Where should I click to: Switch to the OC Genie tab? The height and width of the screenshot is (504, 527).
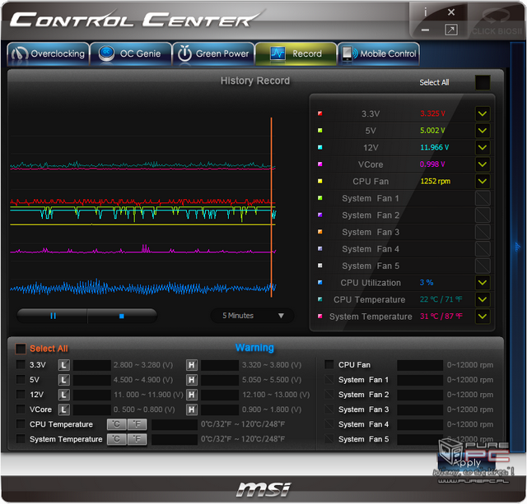click(131, 53)
